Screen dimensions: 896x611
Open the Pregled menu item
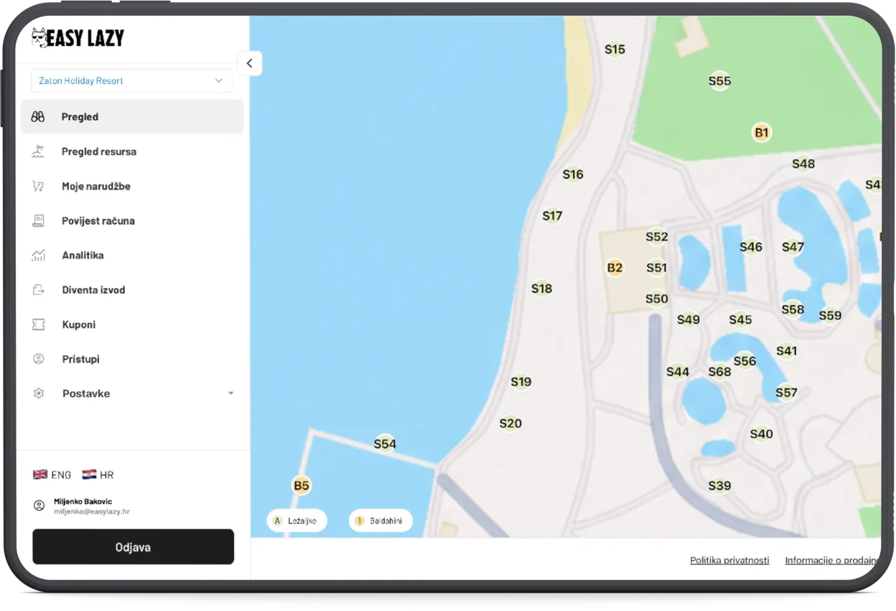click(132, 116)
